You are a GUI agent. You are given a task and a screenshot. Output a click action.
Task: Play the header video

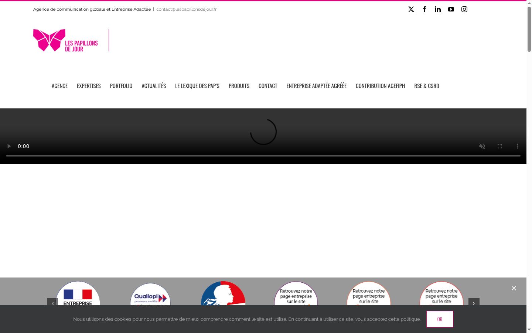point(9,146)
